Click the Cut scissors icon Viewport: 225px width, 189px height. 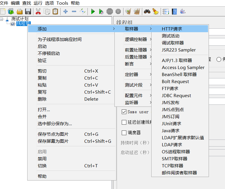[38, 11]
